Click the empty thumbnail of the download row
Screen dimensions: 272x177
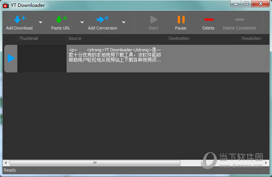click(42, 58)
